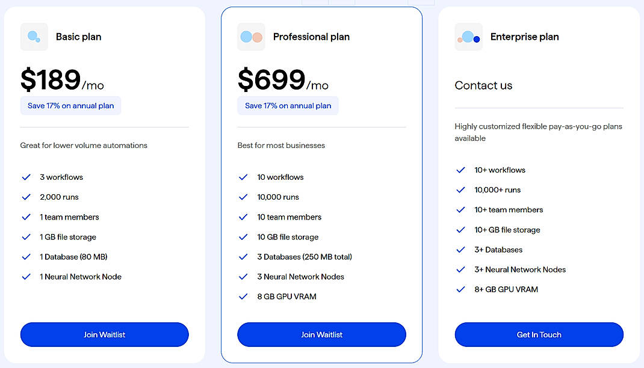644x368 pixels.
Task: Click the Professional plan logo icon
Action: tap(251, 37)
